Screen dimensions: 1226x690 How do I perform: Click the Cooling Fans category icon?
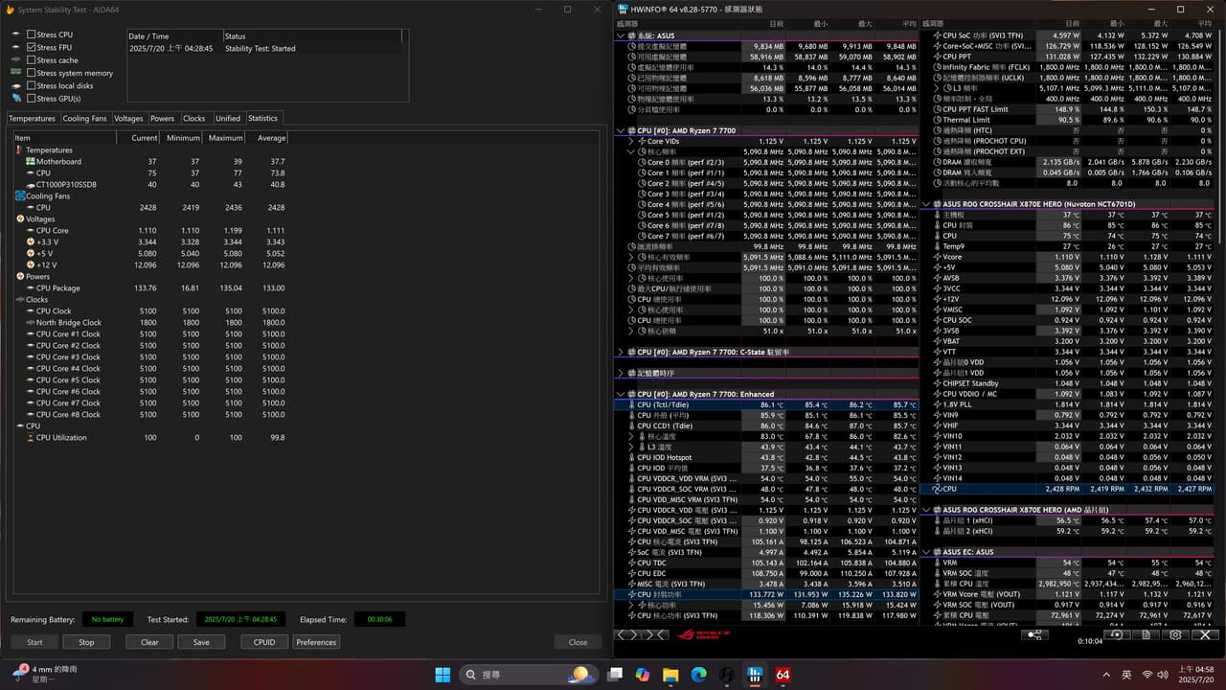(x=19, y=196)
